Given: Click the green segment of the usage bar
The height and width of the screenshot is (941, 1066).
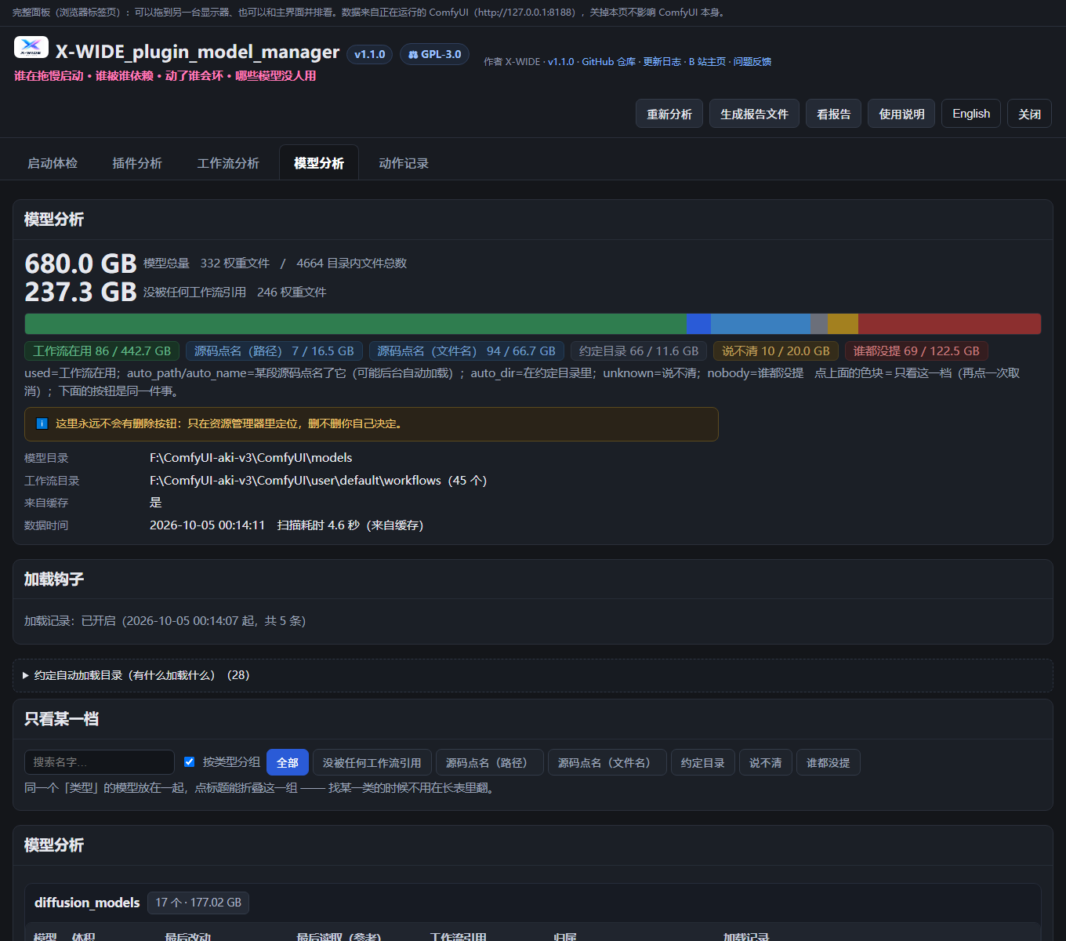Looking at the screenshot, I should click(x=355, y=324).
